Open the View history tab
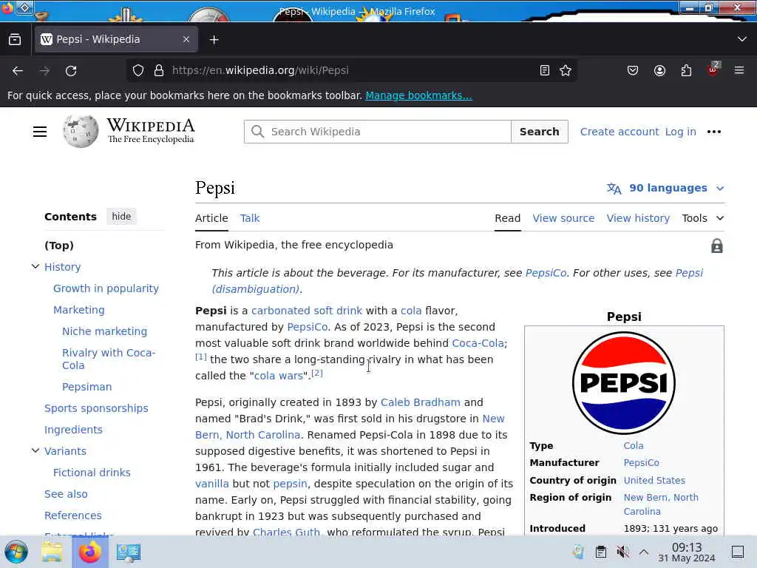Screen dimensions: 757x568 point(638,218)
